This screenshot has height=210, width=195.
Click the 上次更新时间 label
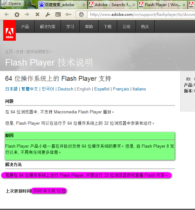click(x=18, y=191)
